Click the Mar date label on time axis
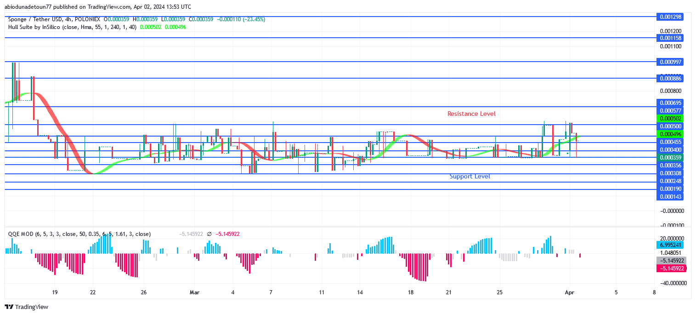 point(194,292)
